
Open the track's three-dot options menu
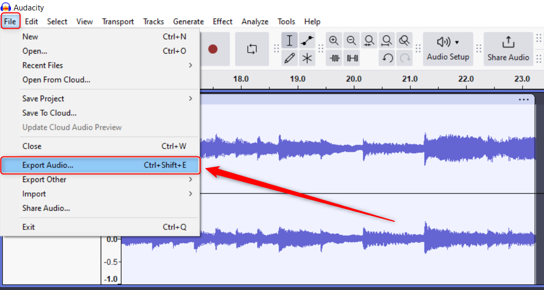(x=524, y=100)
